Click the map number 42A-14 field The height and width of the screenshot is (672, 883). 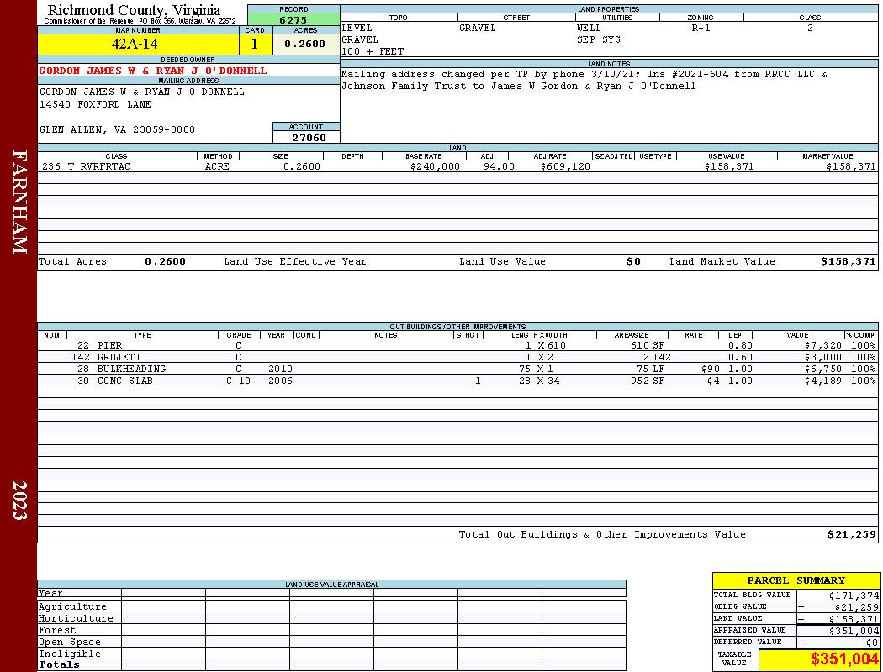coord(138,45)
